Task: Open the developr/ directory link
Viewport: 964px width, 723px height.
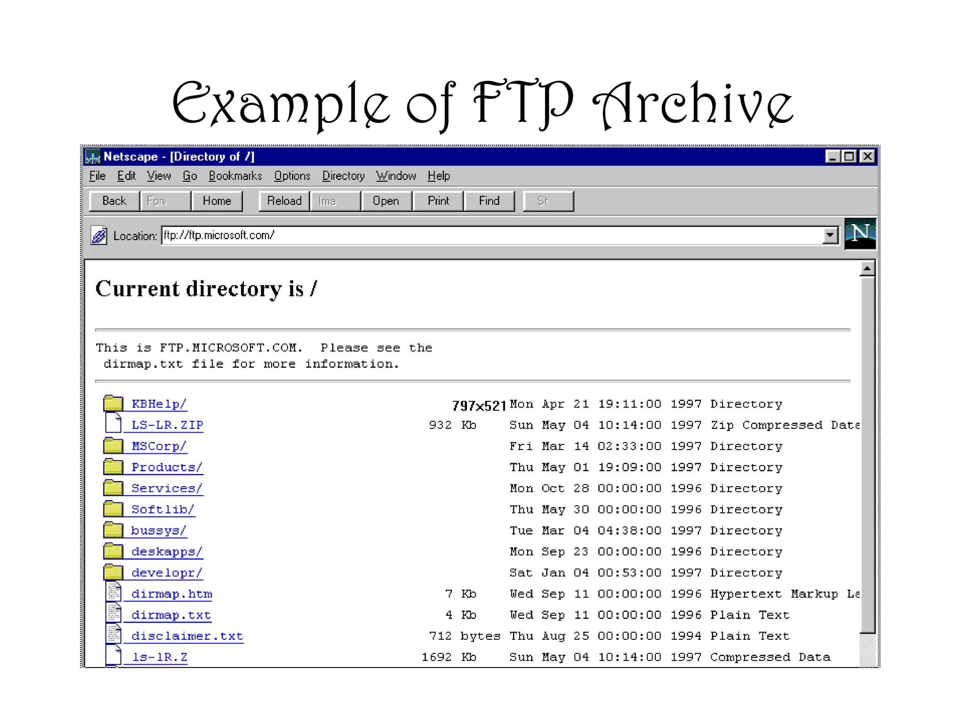Action: point(167,573)
